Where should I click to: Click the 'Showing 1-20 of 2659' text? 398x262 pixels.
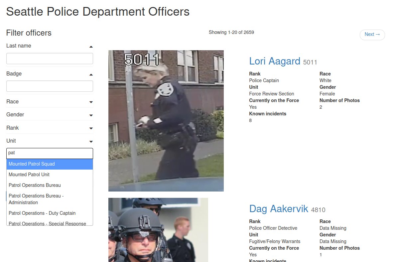pos(231,32)
